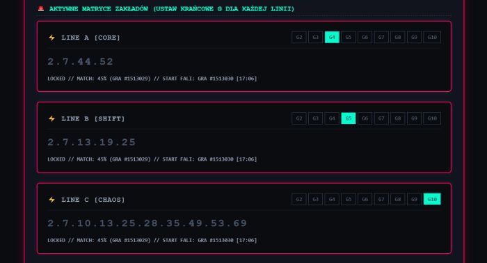
Task: Set Line A [CORE] to G5
Action: point(349,38)
